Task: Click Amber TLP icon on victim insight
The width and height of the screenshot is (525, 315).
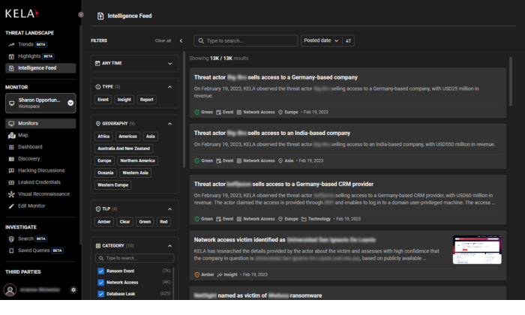Action: pos(196,274)
